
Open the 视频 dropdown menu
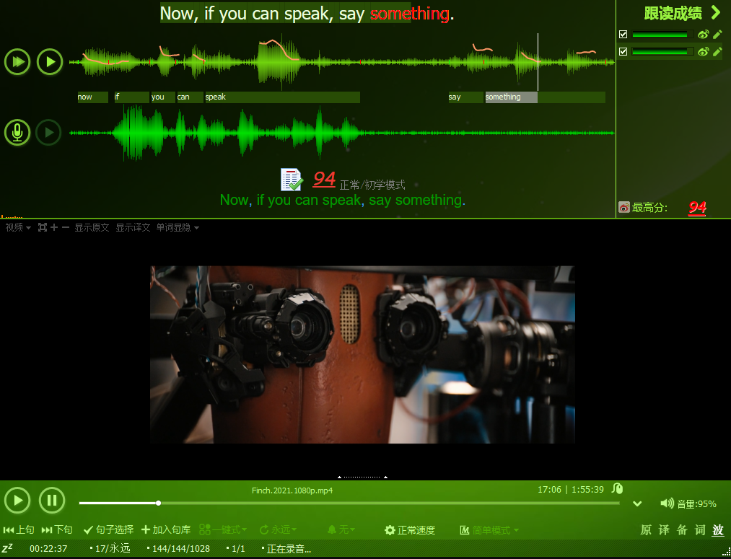tap(18, 227)
